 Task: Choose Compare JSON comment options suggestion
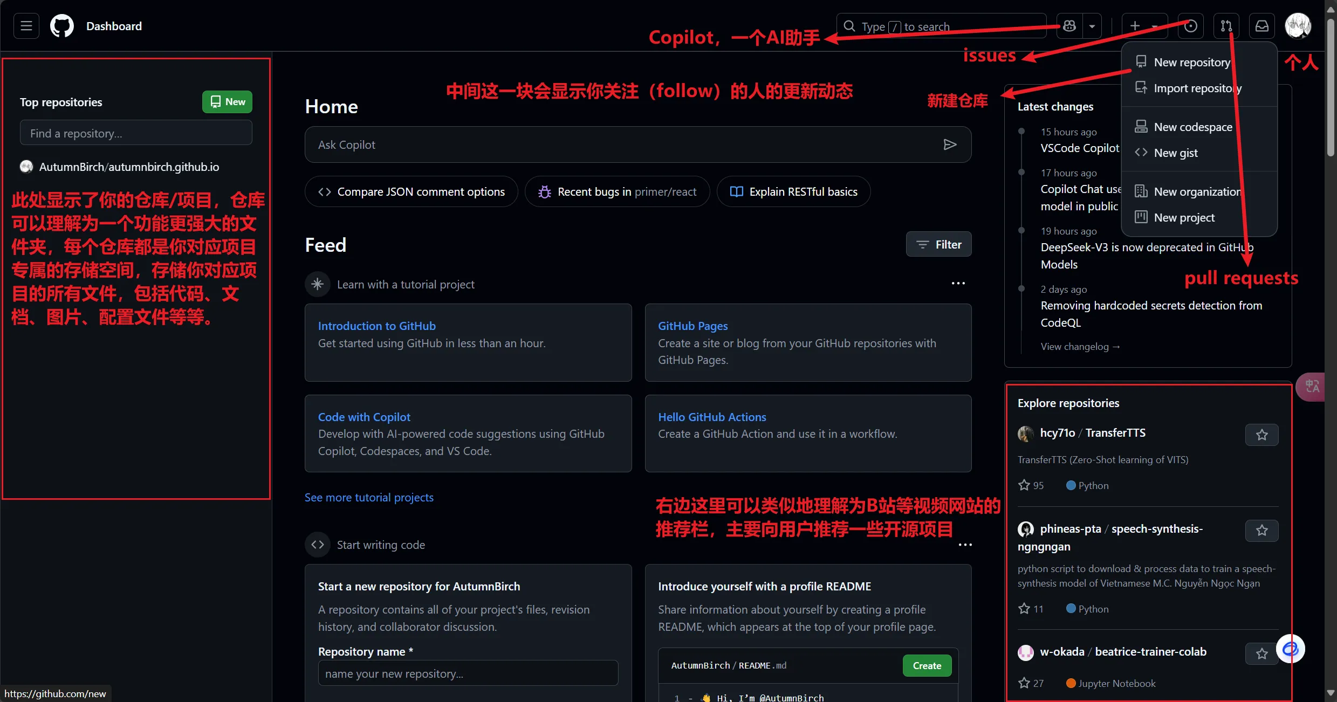(x=411, y=191)
